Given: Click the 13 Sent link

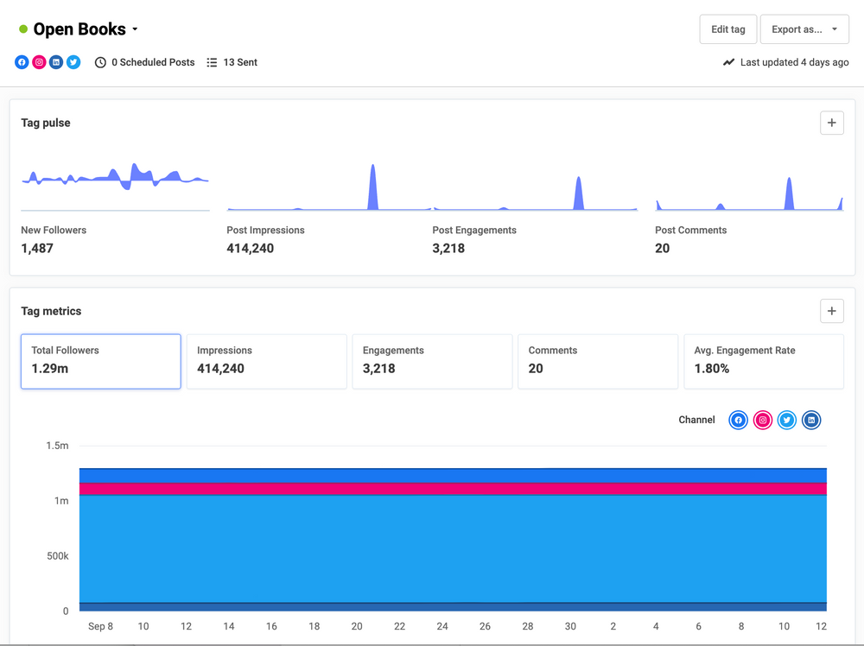Looking at the screenshot, I should [241, 61].
